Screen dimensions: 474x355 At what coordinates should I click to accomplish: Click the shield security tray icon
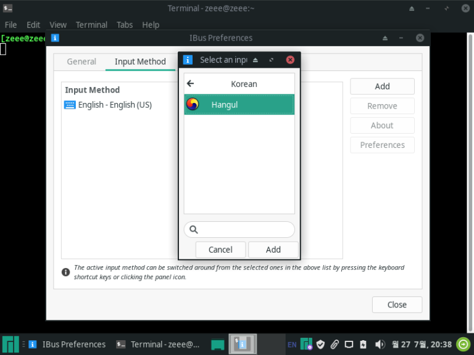click(x=320, y=344)
